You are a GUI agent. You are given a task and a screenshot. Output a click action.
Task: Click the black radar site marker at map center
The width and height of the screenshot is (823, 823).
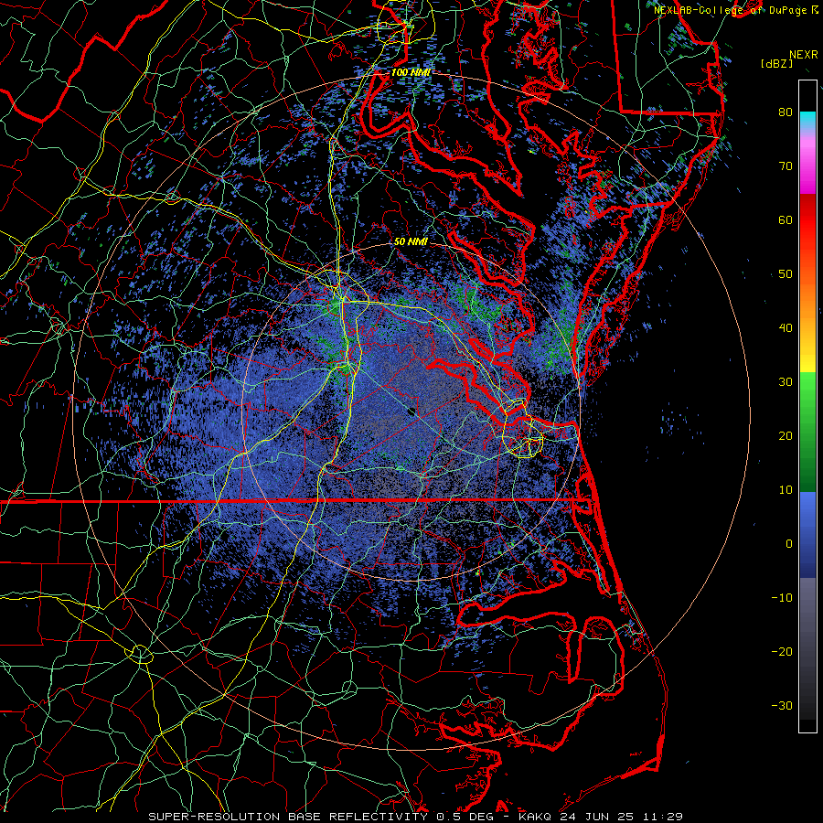(x=411, y=411)
